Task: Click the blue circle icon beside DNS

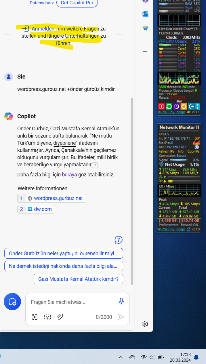Action: click(x=197, y=147)
